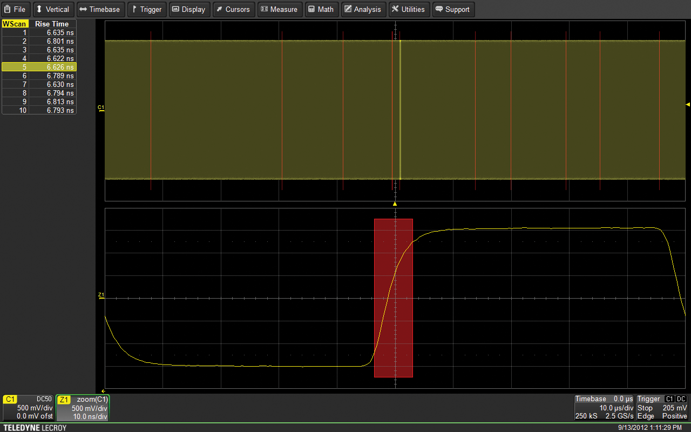Click the C1 channel descriptor box
Viewport: 691px width, 432px height.
(x=28, y=408)
